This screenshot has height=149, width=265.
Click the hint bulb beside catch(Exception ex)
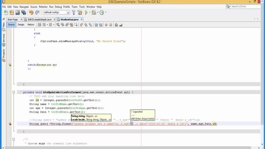click(x=10, y=65)
